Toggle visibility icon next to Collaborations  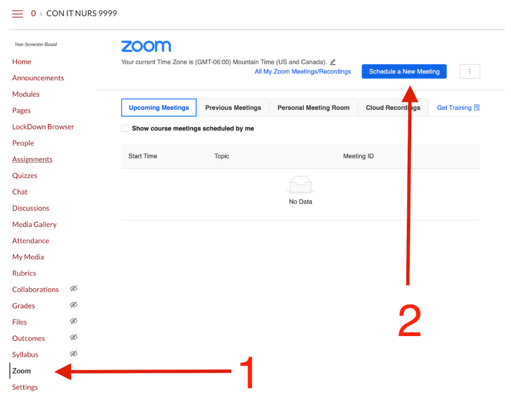pyautogui.click(x=74, y=289)
